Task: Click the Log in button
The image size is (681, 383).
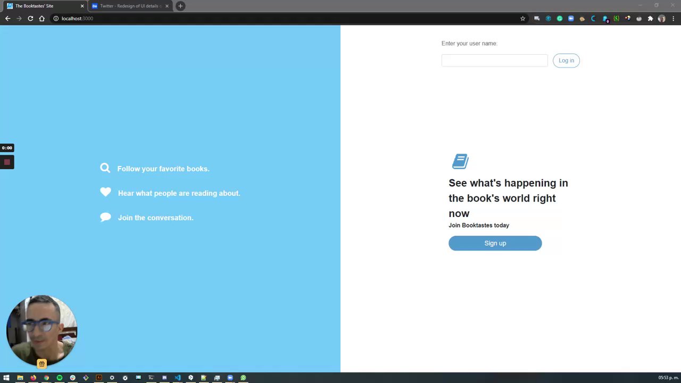Action: click(566, 61)
